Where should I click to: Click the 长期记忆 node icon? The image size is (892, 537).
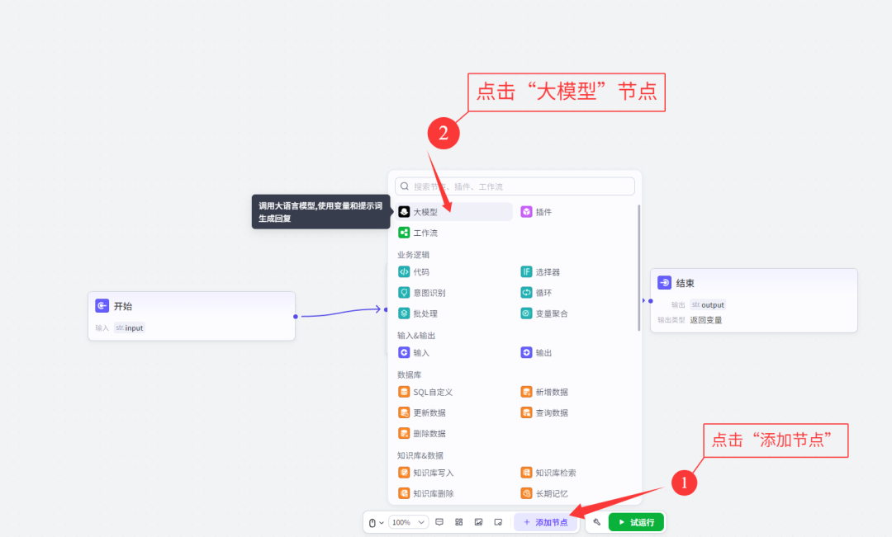[x=526, y=492]
